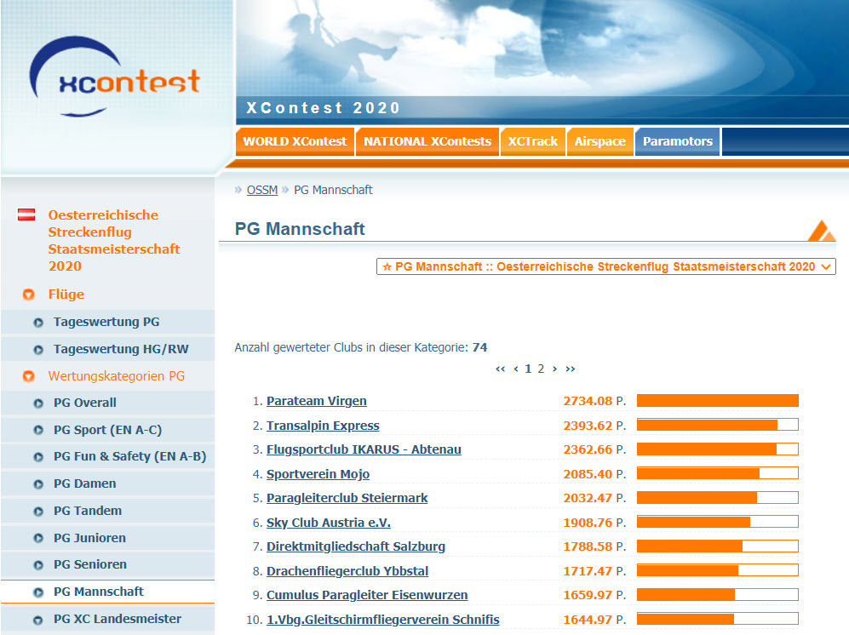Go to next page with single right arrow
The height and width of the screenshot is (635, 849).
[554, 369]
